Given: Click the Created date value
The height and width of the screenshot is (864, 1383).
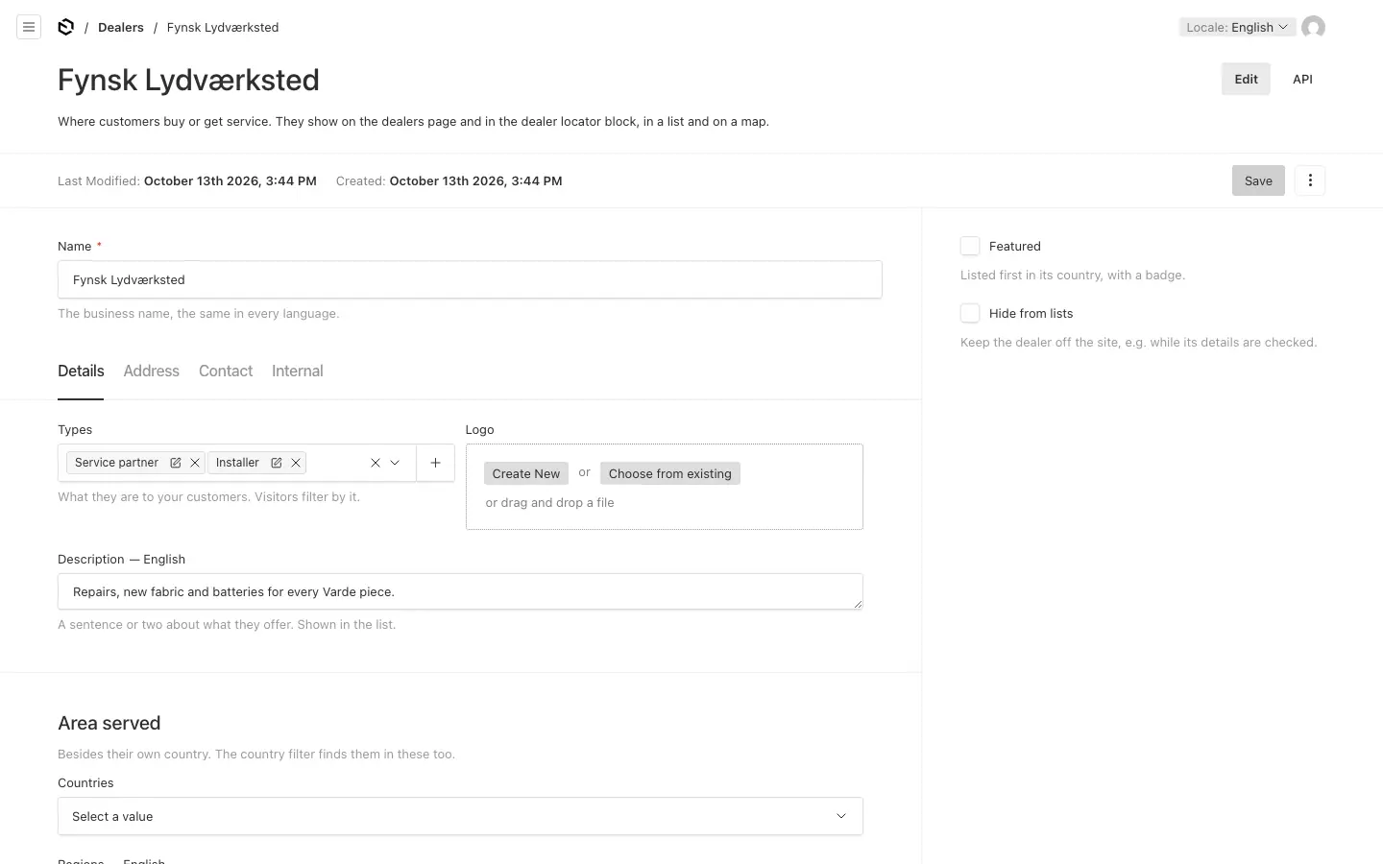Looking at the screenshot, I should click(x=476, y=180).
